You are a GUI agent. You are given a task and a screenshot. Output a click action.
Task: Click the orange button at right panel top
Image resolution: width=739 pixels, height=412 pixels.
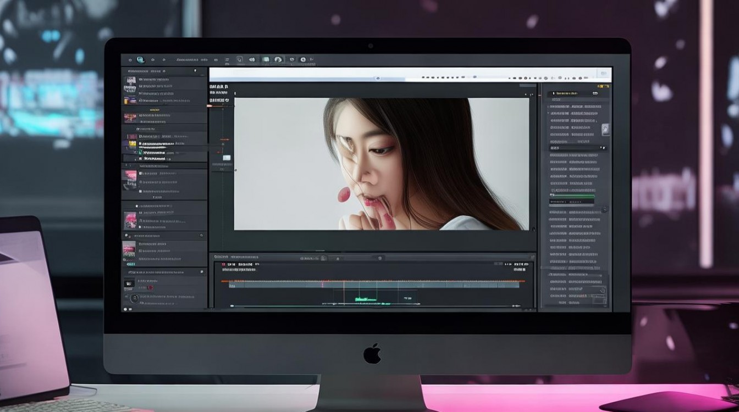click(x=603, y=86)
